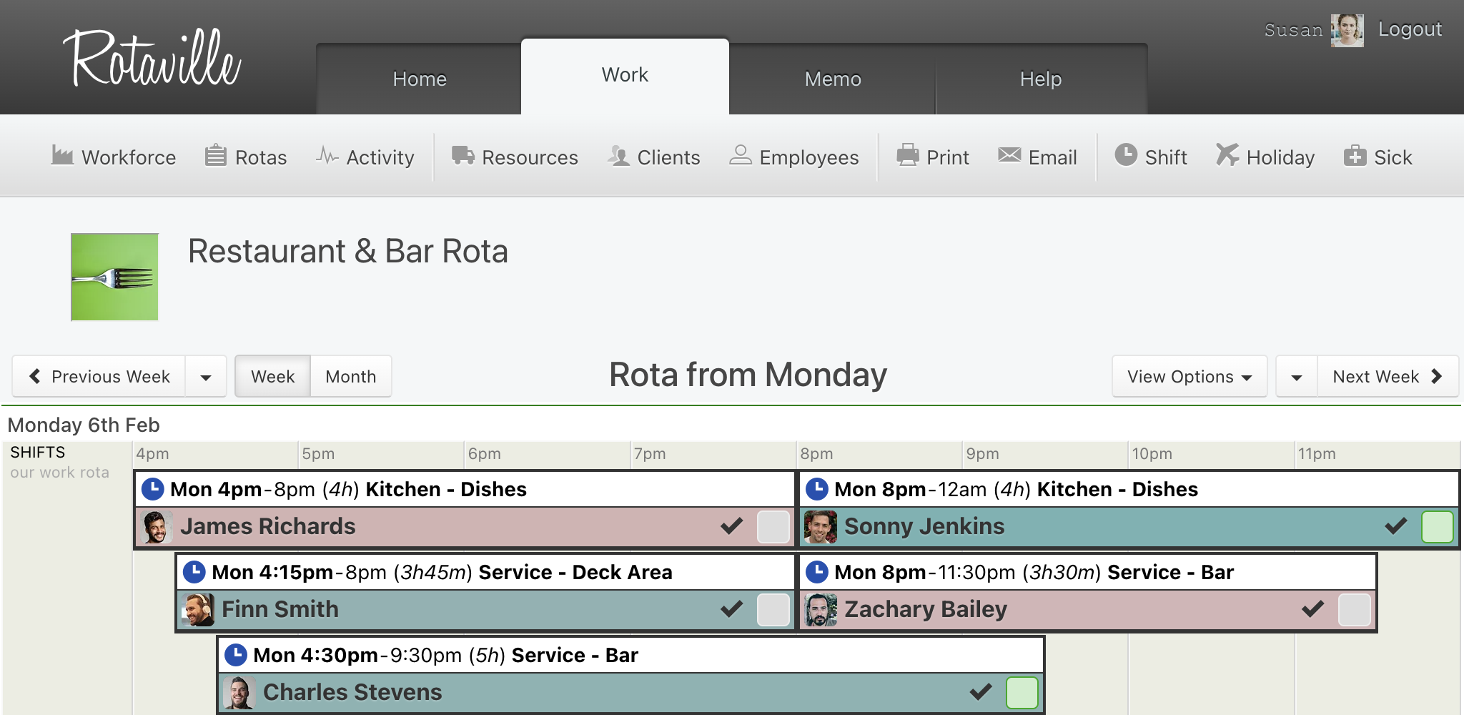
Task: Click Charles Stevens' avatar photo
Action: click(239, 693)
